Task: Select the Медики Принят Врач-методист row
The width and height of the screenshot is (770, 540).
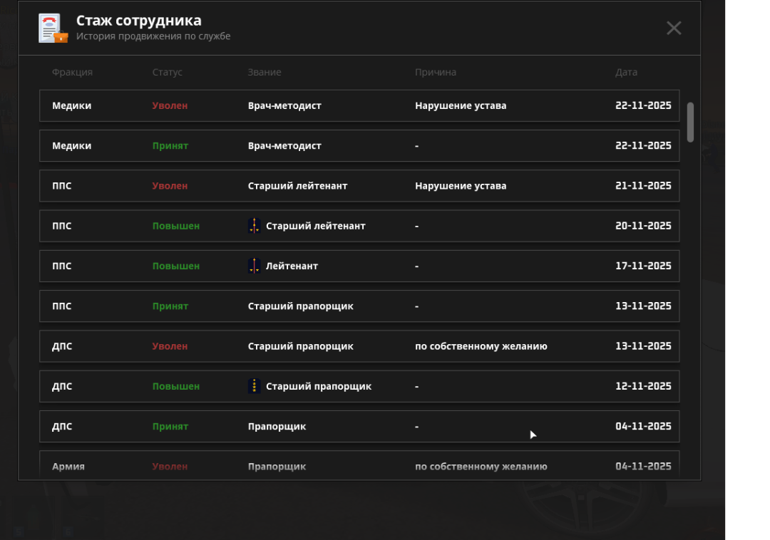Action: click(x=359, y=145)
